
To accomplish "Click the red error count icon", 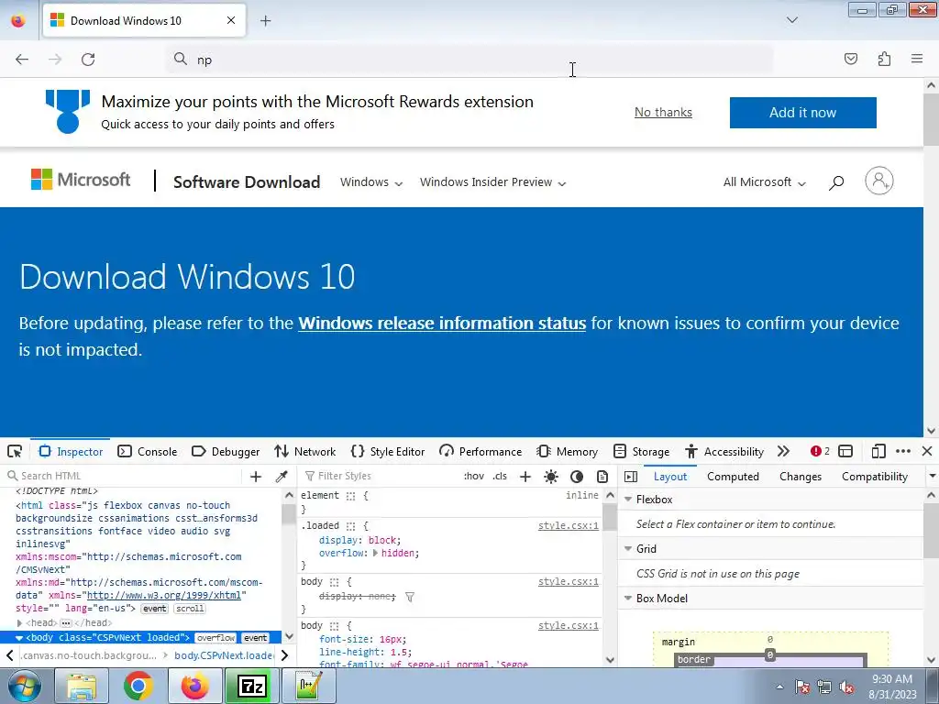I will tap(820, 451).
